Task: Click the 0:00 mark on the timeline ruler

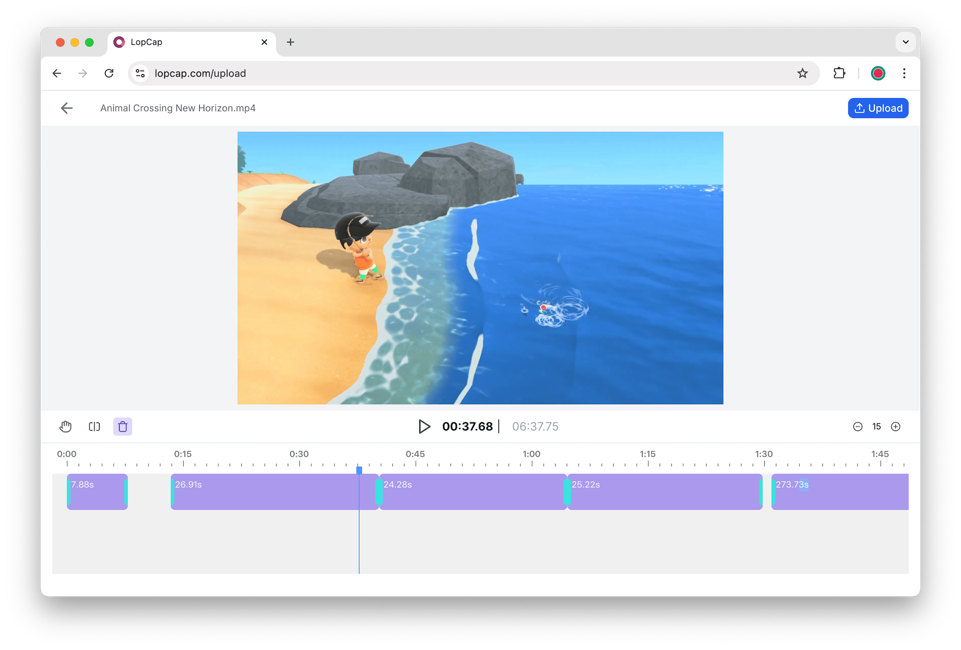Action: coord(67,454)
